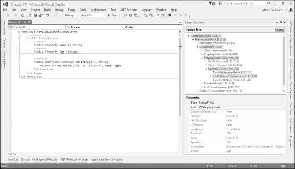Open the Build menu
The width and height of the screenshot is (295, 169).
tap(48, 10)
